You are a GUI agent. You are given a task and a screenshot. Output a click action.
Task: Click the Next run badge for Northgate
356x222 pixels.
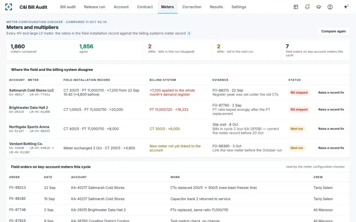pos(297,129)
